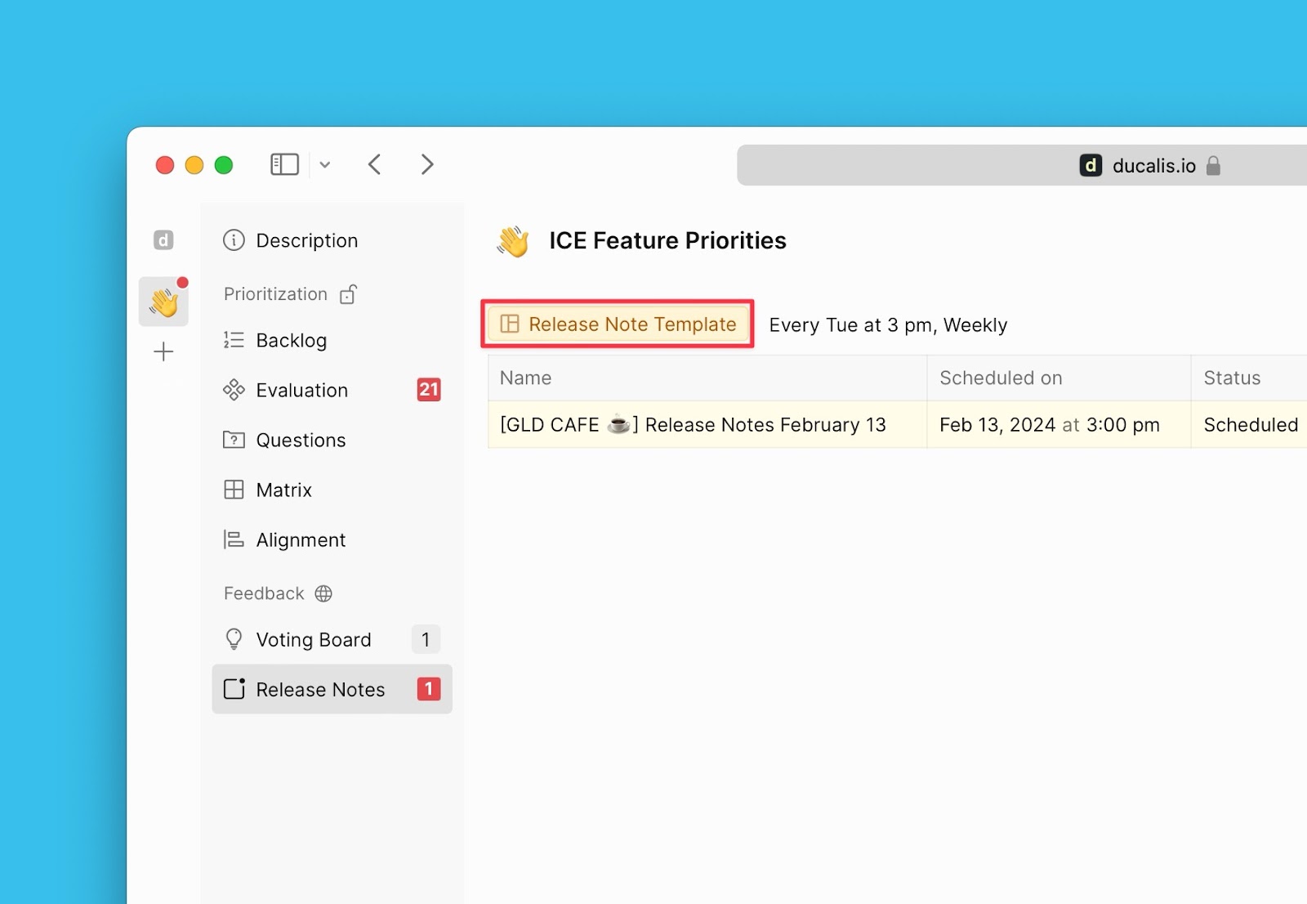The height and width of the screenshot is (904, 1307).
Task: Open the Backlog section
Action: (291, 340)
